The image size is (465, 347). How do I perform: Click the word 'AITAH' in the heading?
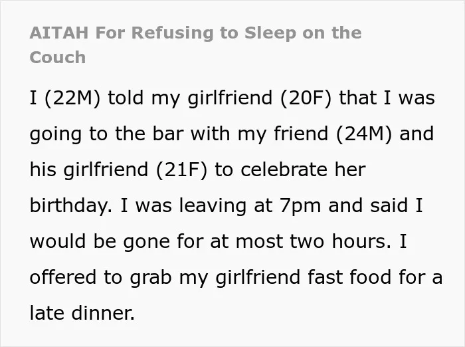(x=59, y=33)
